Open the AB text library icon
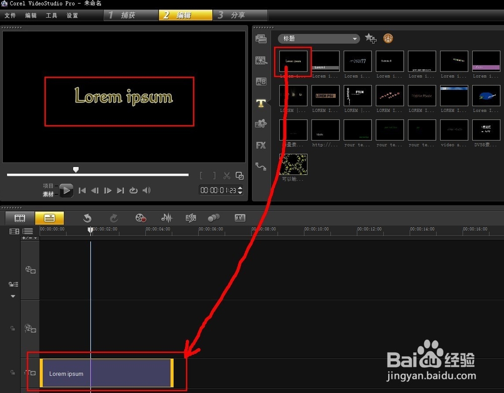The height and width of the screenshot is (393, 504). coord(261,81)
